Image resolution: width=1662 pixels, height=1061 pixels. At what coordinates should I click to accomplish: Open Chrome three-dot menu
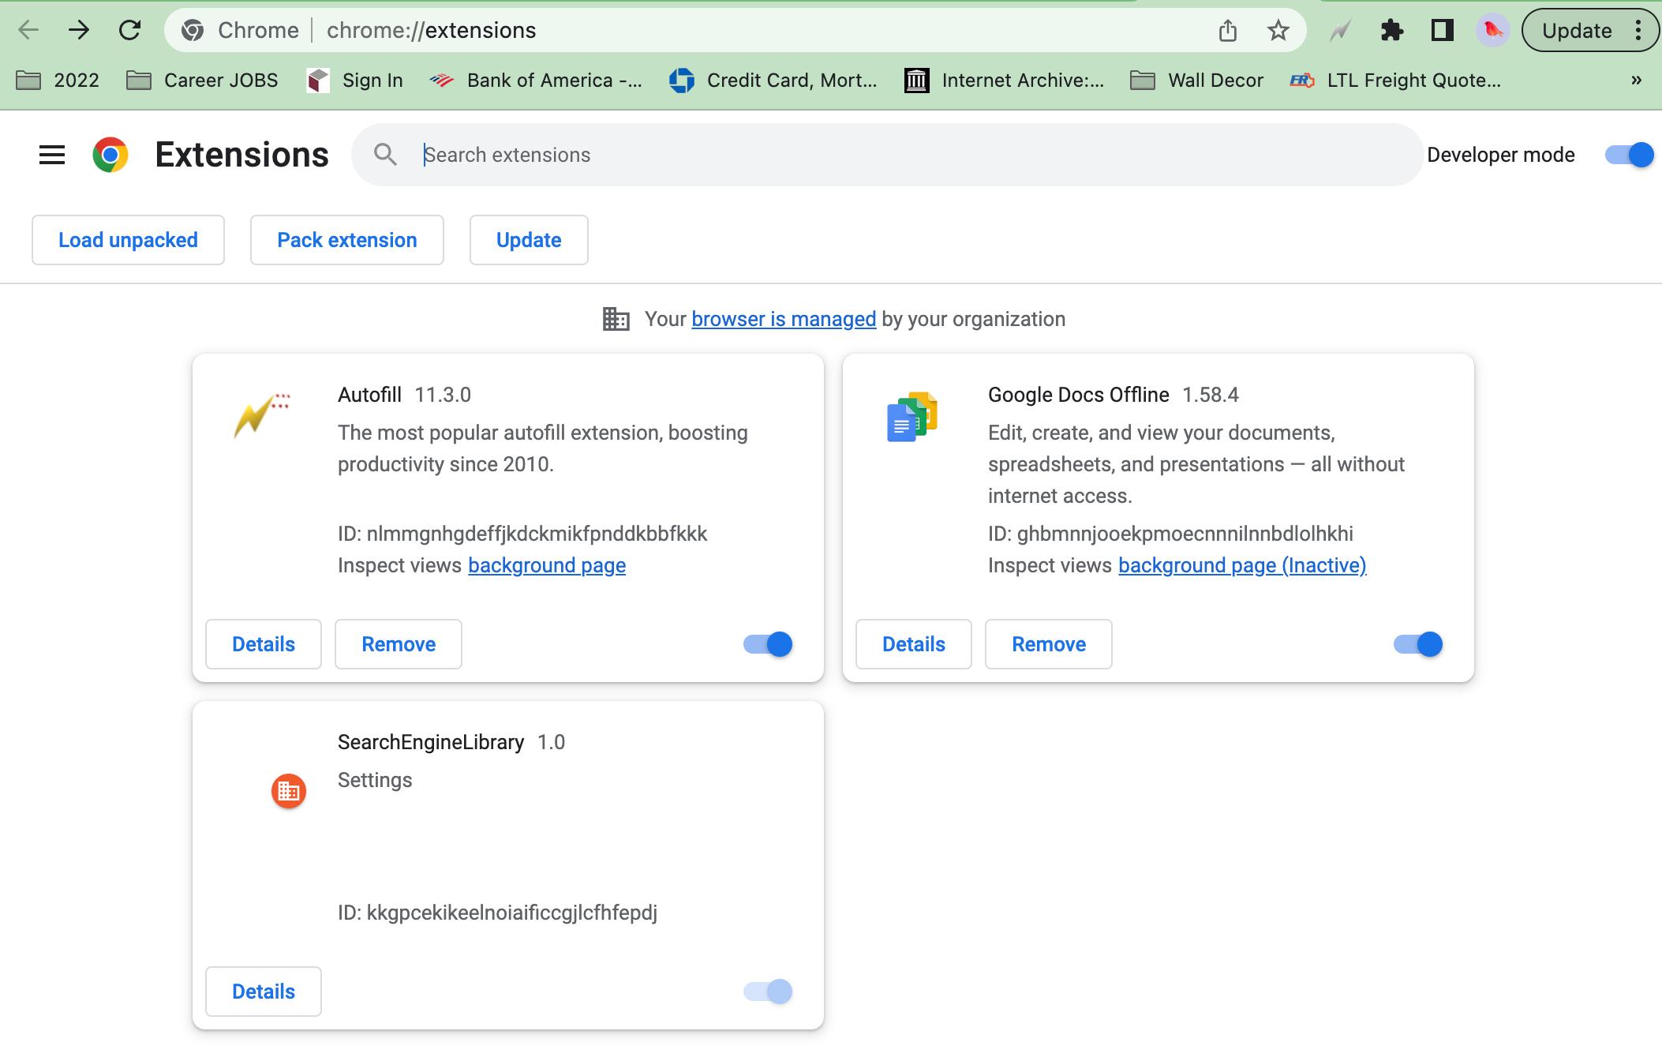[1638, 31]
